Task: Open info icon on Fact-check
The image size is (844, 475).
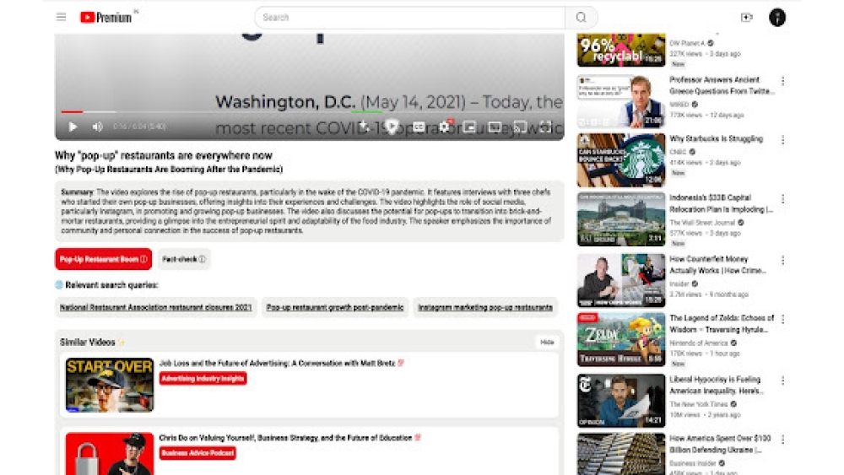Action: (x=202, y=259)
